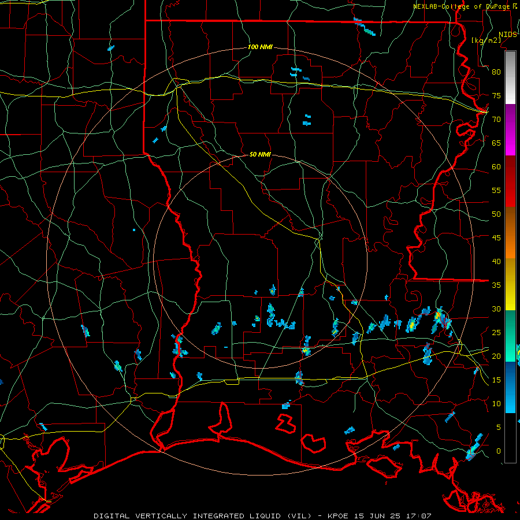
Task: Pick the green segment of the color bar
Action: [x=510, y=336]
